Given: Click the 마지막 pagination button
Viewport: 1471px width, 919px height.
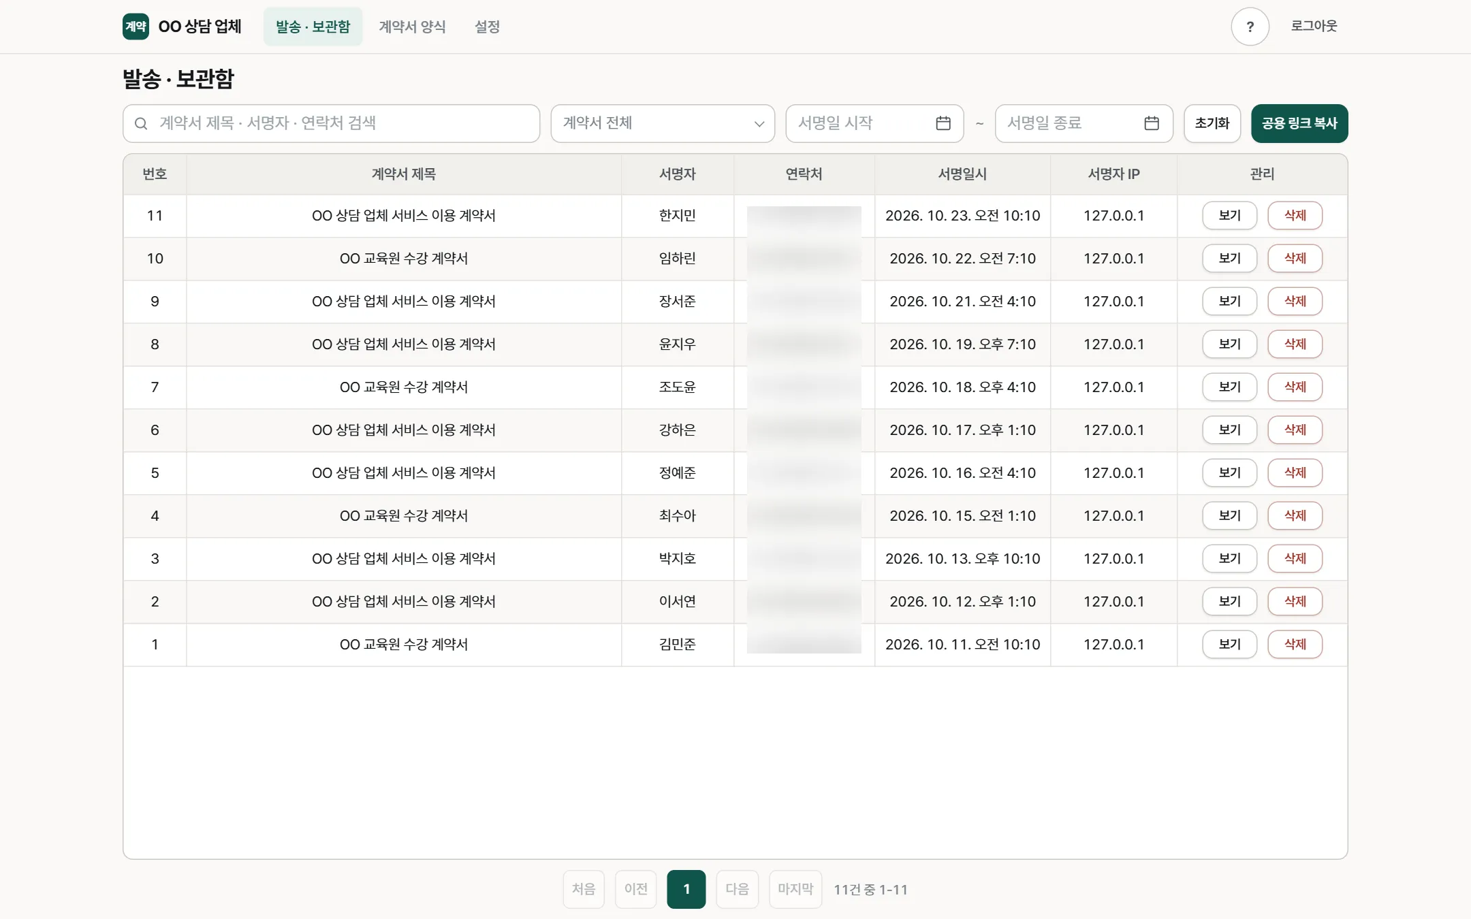Looking at the screenshot, I should [795, 889].
